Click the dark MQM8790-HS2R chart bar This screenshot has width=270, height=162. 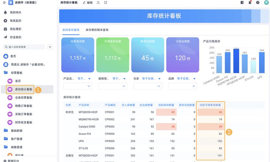click(x=236, y=61)
